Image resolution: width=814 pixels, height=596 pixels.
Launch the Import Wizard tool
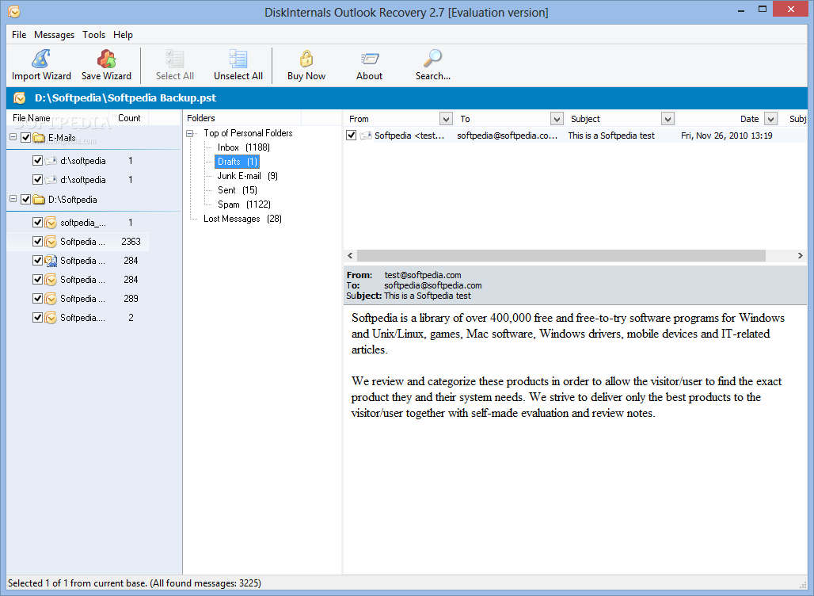(x=41, y=65)
